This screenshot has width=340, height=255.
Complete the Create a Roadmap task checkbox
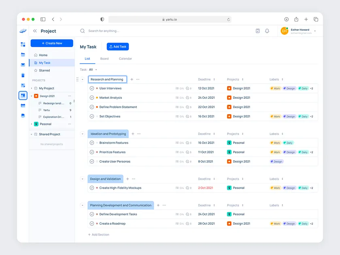[92, 223]
